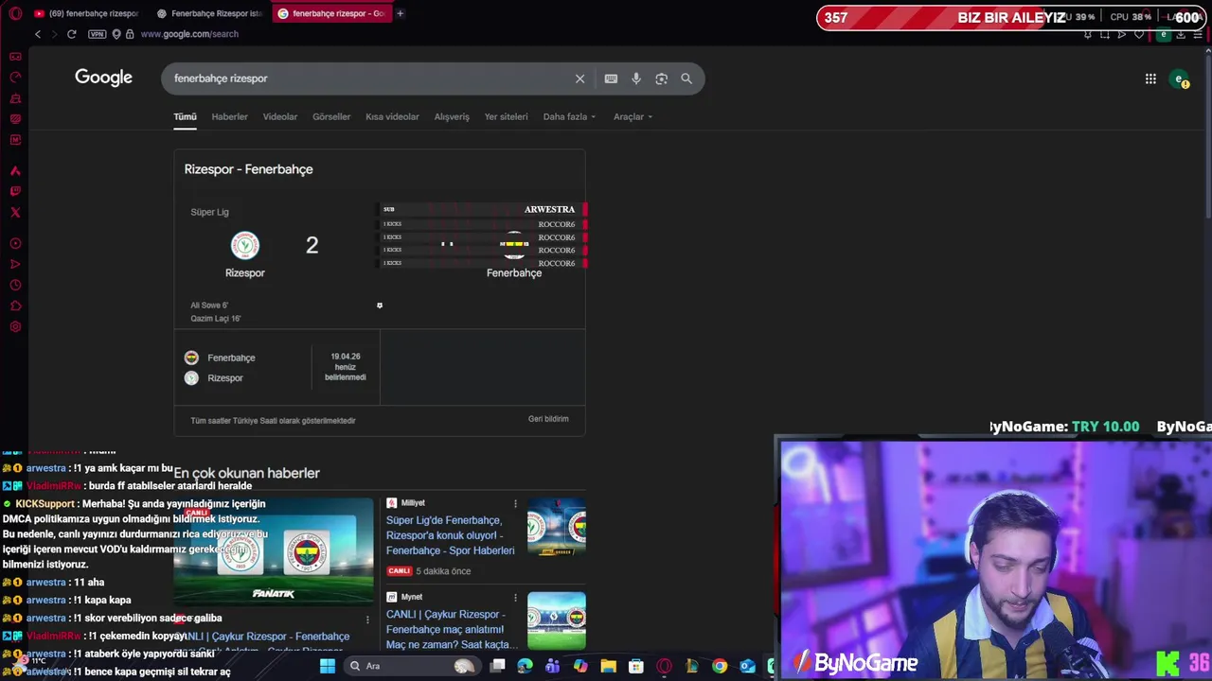Click the Geri bildirim link

[548, 419]
